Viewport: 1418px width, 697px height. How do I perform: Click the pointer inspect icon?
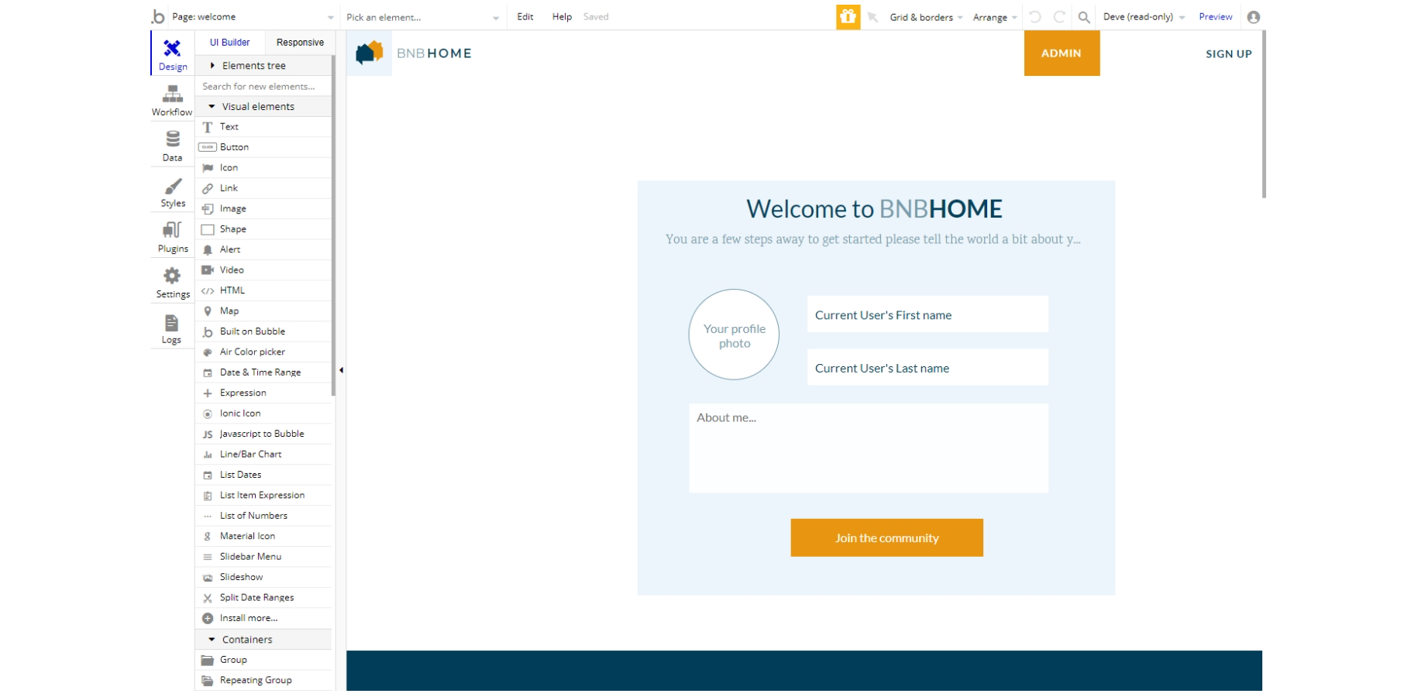pyautogui.click(x=872, y=17)
